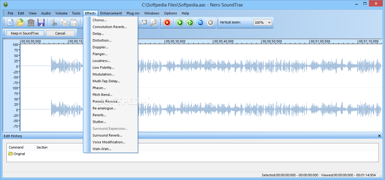Open Multi-Tap Delay... effect
The height and width of the screenshot is (180, 385).
tap(110, 81)
